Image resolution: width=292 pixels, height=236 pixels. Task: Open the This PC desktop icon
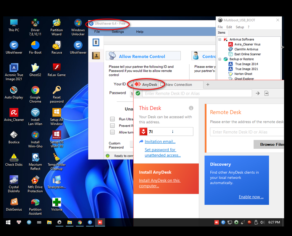tap(14, 25)
